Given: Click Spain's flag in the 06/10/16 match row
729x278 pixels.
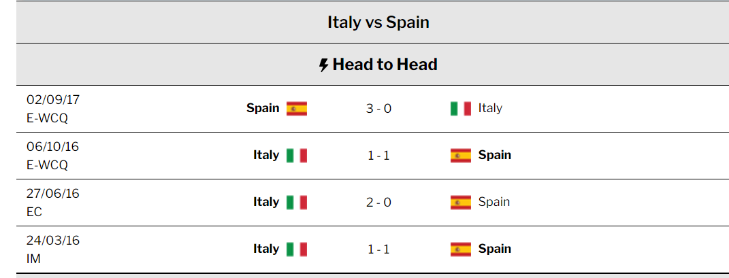Looking at the screenshot, I should point(461,155).
